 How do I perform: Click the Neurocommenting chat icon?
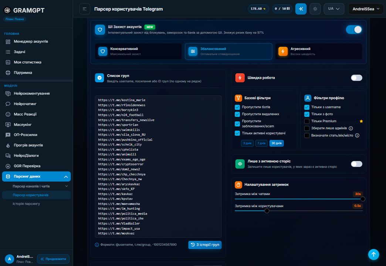(8, 93)
